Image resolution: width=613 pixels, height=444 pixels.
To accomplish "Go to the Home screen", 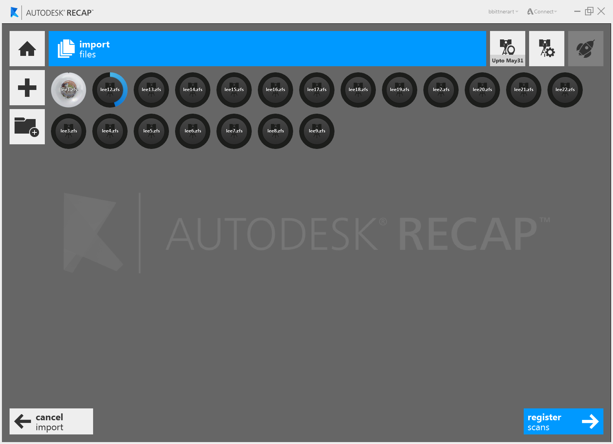I will tap(27, 49).
